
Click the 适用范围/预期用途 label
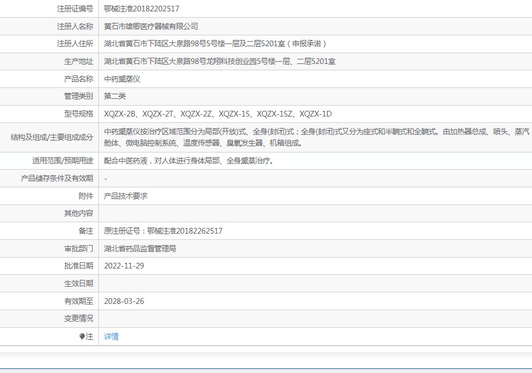point(63,161)
